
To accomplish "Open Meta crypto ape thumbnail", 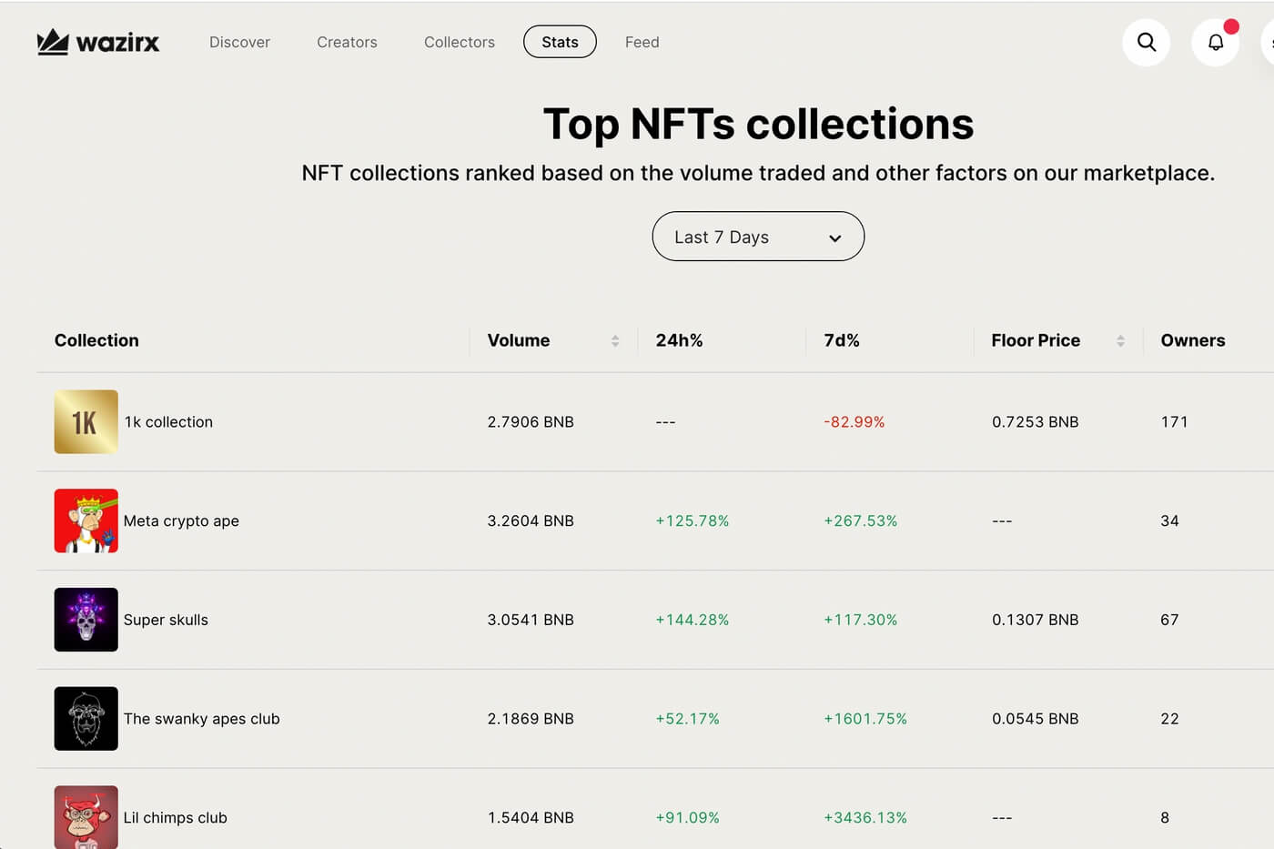I will [x=86, y=521].
